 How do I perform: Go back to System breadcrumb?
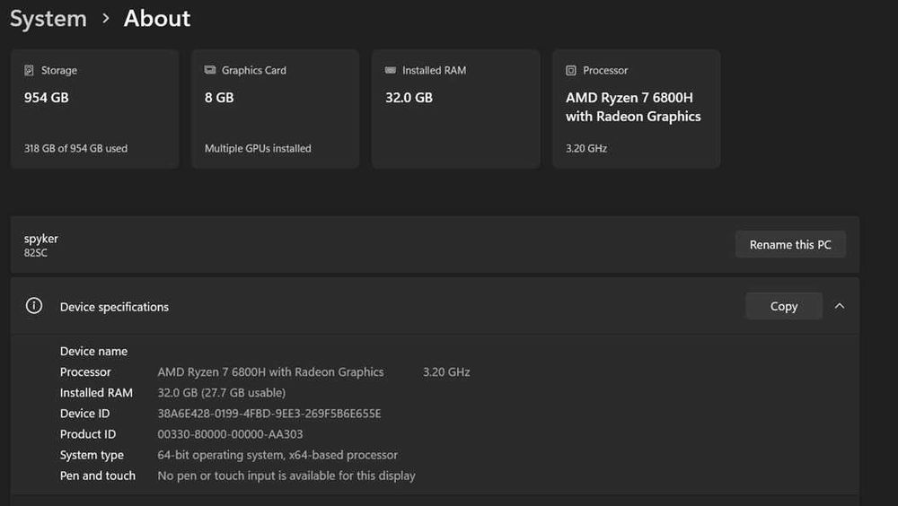click(x=48, y=18)
